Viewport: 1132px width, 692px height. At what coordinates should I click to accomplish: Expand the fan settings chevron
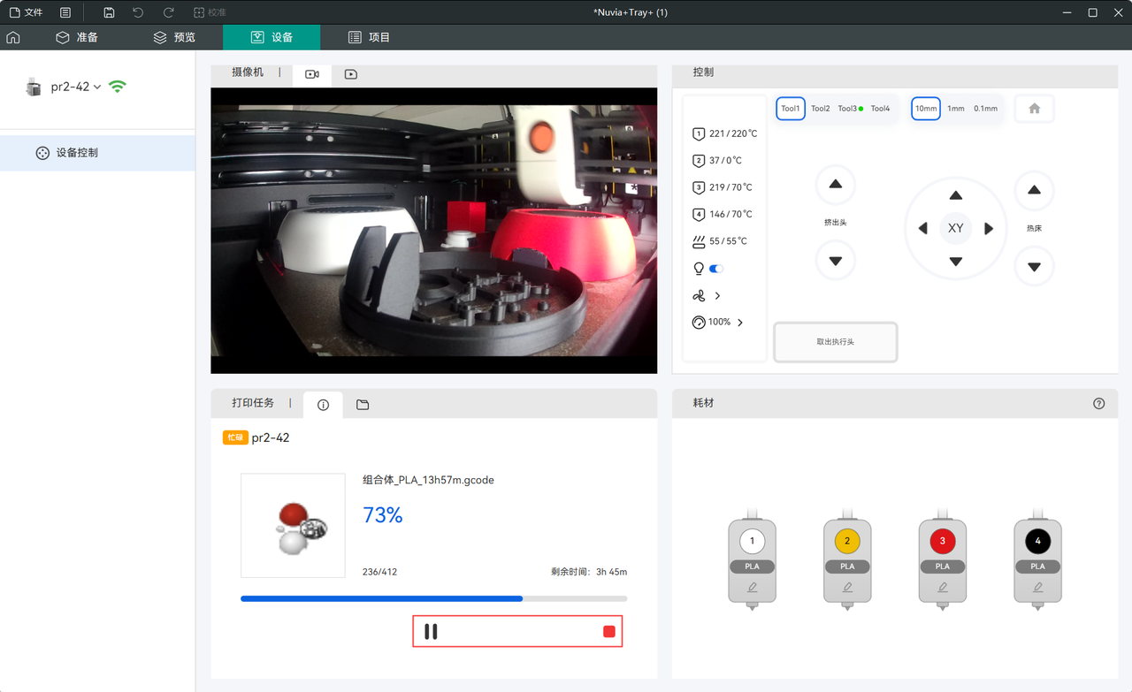717,296
